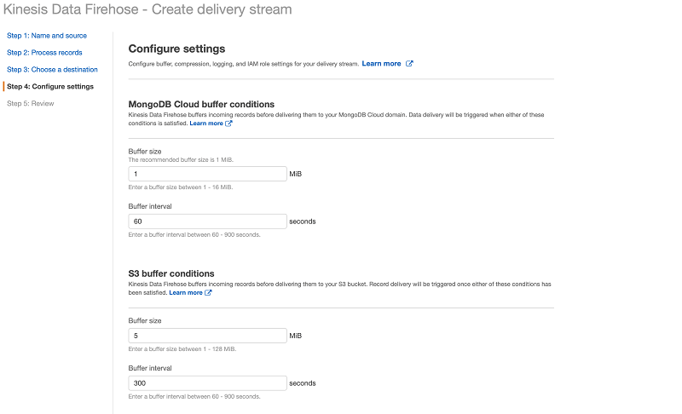Click S3 buffer conditions heading
This screenshot has height=414, width=682.
tap(171, 273)
